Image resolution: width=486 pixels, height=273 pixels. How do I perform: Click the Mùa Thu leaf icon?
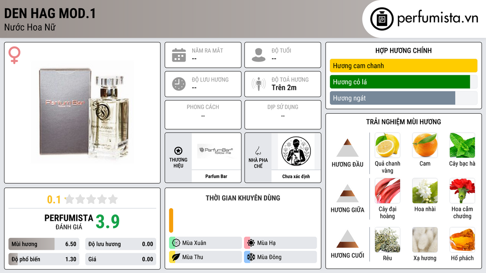176,257
